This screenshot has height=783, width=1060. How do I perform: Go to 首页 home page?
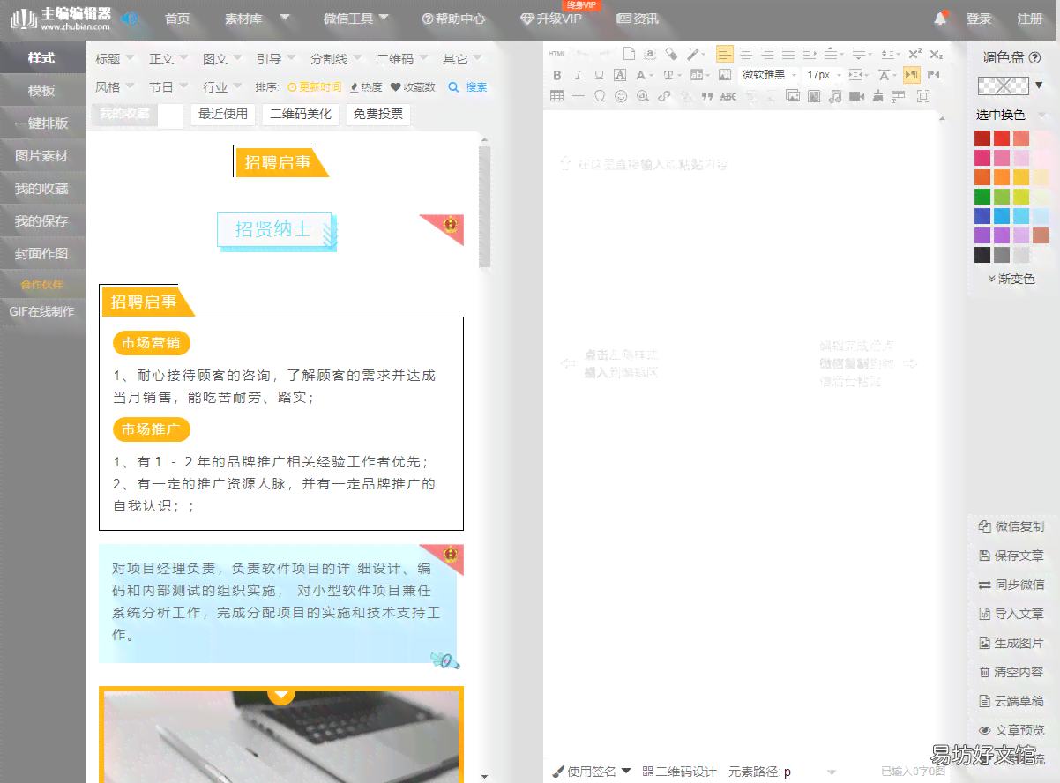click(x=177, y=18)
